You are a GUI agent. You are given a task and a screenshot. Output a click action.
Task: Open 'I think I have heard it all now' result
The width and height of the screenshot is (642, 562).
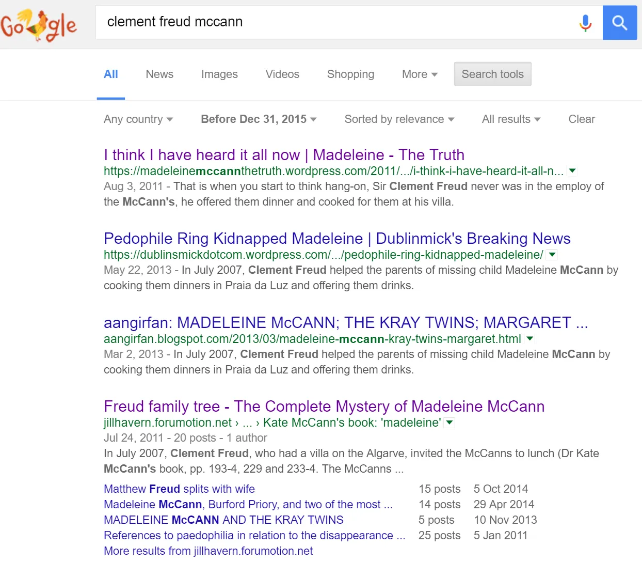[284, 155]
